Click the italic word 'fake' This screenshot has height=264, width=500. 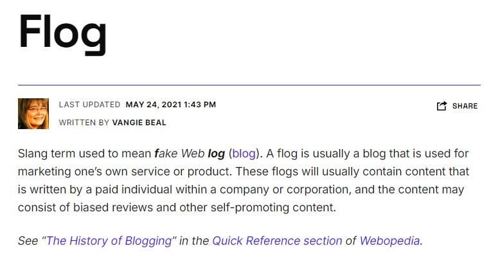(x=166, y=154)
